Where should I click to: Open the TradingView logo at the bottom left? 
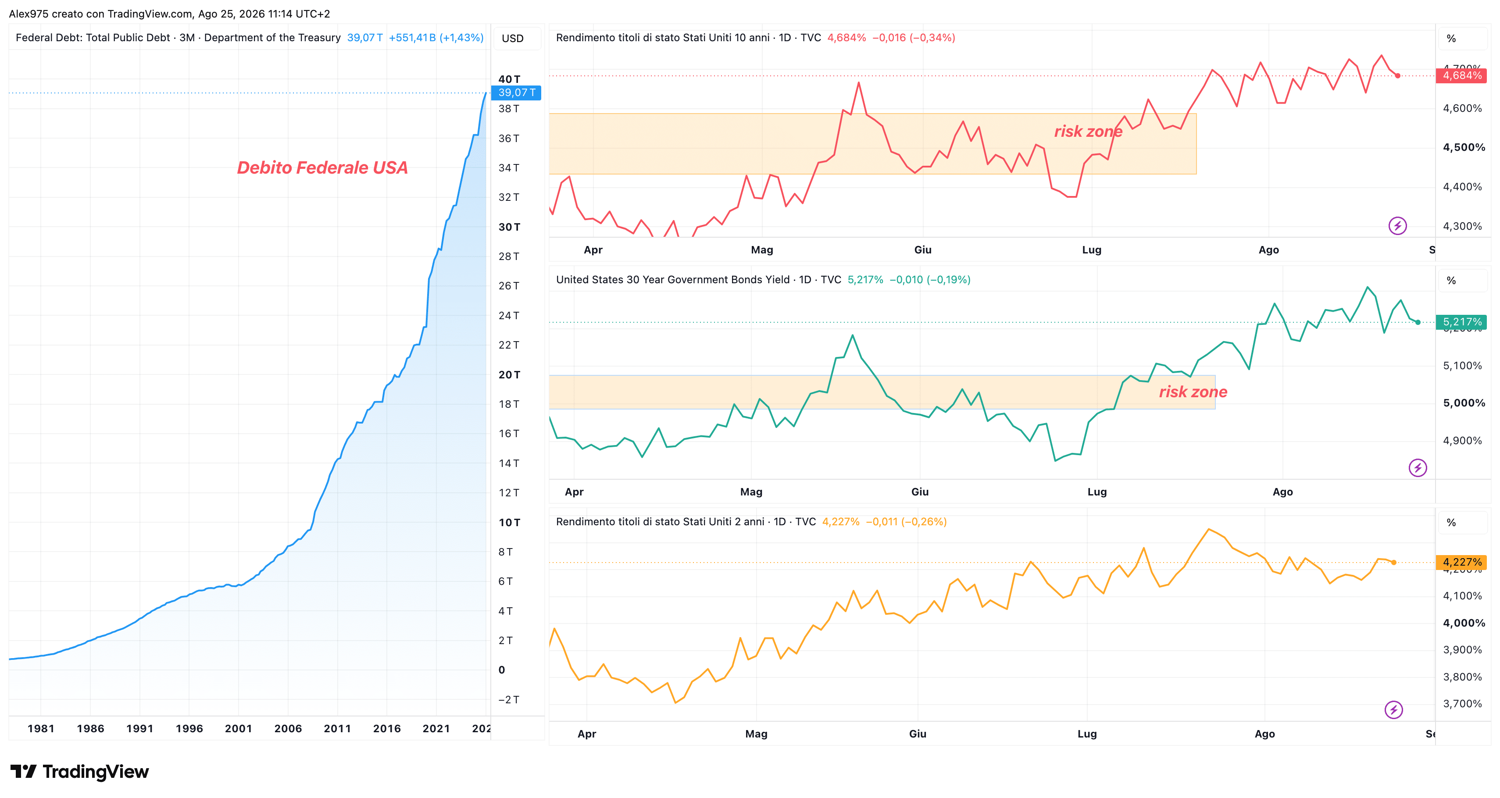point(80,772)
